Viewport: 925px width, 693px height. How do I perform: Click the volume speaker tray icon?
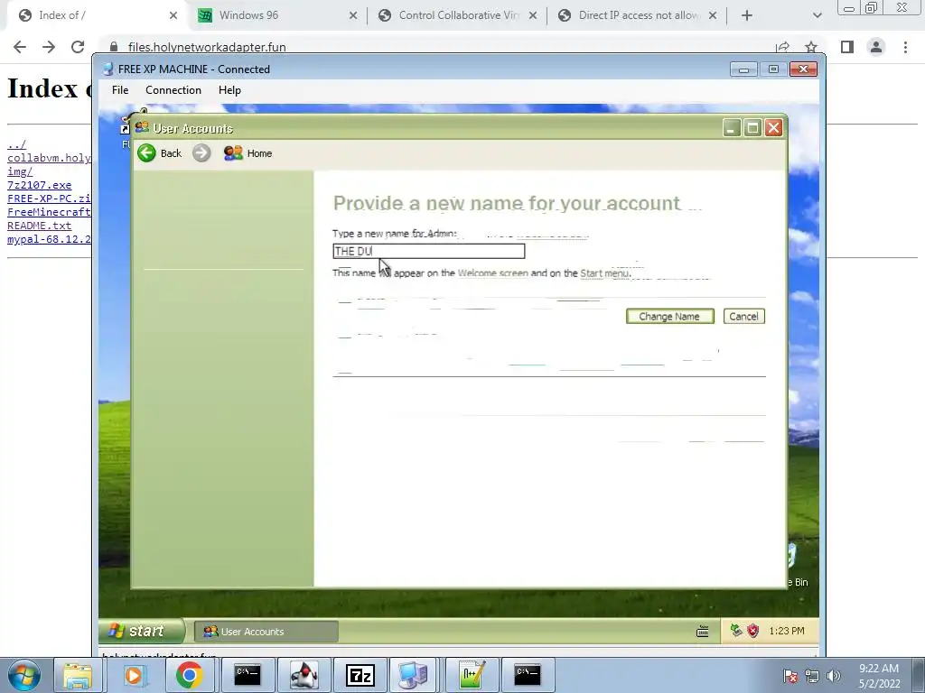(833, 676)
